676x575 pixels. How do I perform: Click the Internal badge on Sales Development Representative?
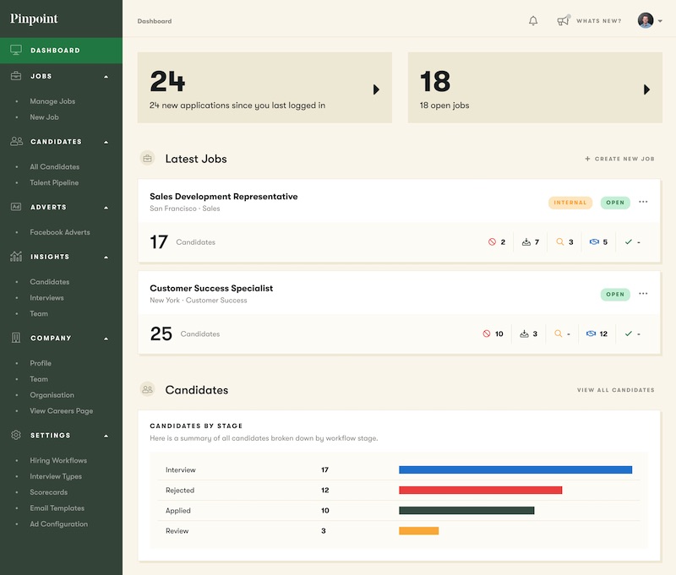[570, 203]
